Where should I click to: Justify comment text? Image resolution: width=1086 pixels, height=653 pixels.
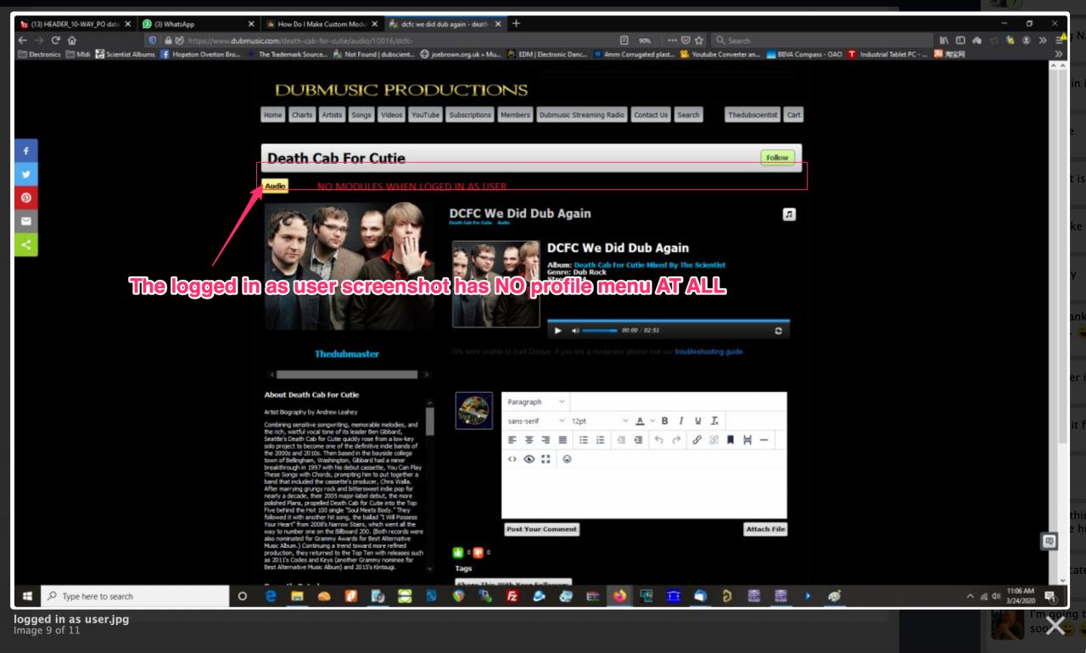click(x=561, y=440)
